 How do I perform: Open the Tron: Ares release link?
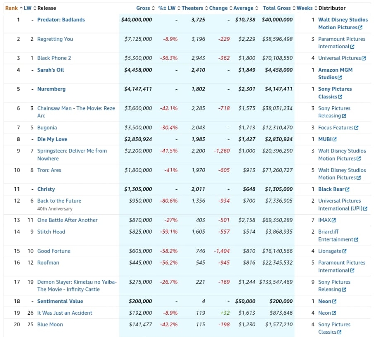point(49,170)
